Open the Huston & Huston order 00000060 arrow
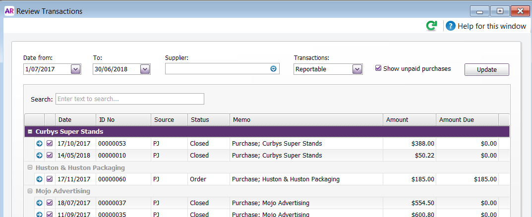This screenshot has height=217, width=532. pos(39,179)
